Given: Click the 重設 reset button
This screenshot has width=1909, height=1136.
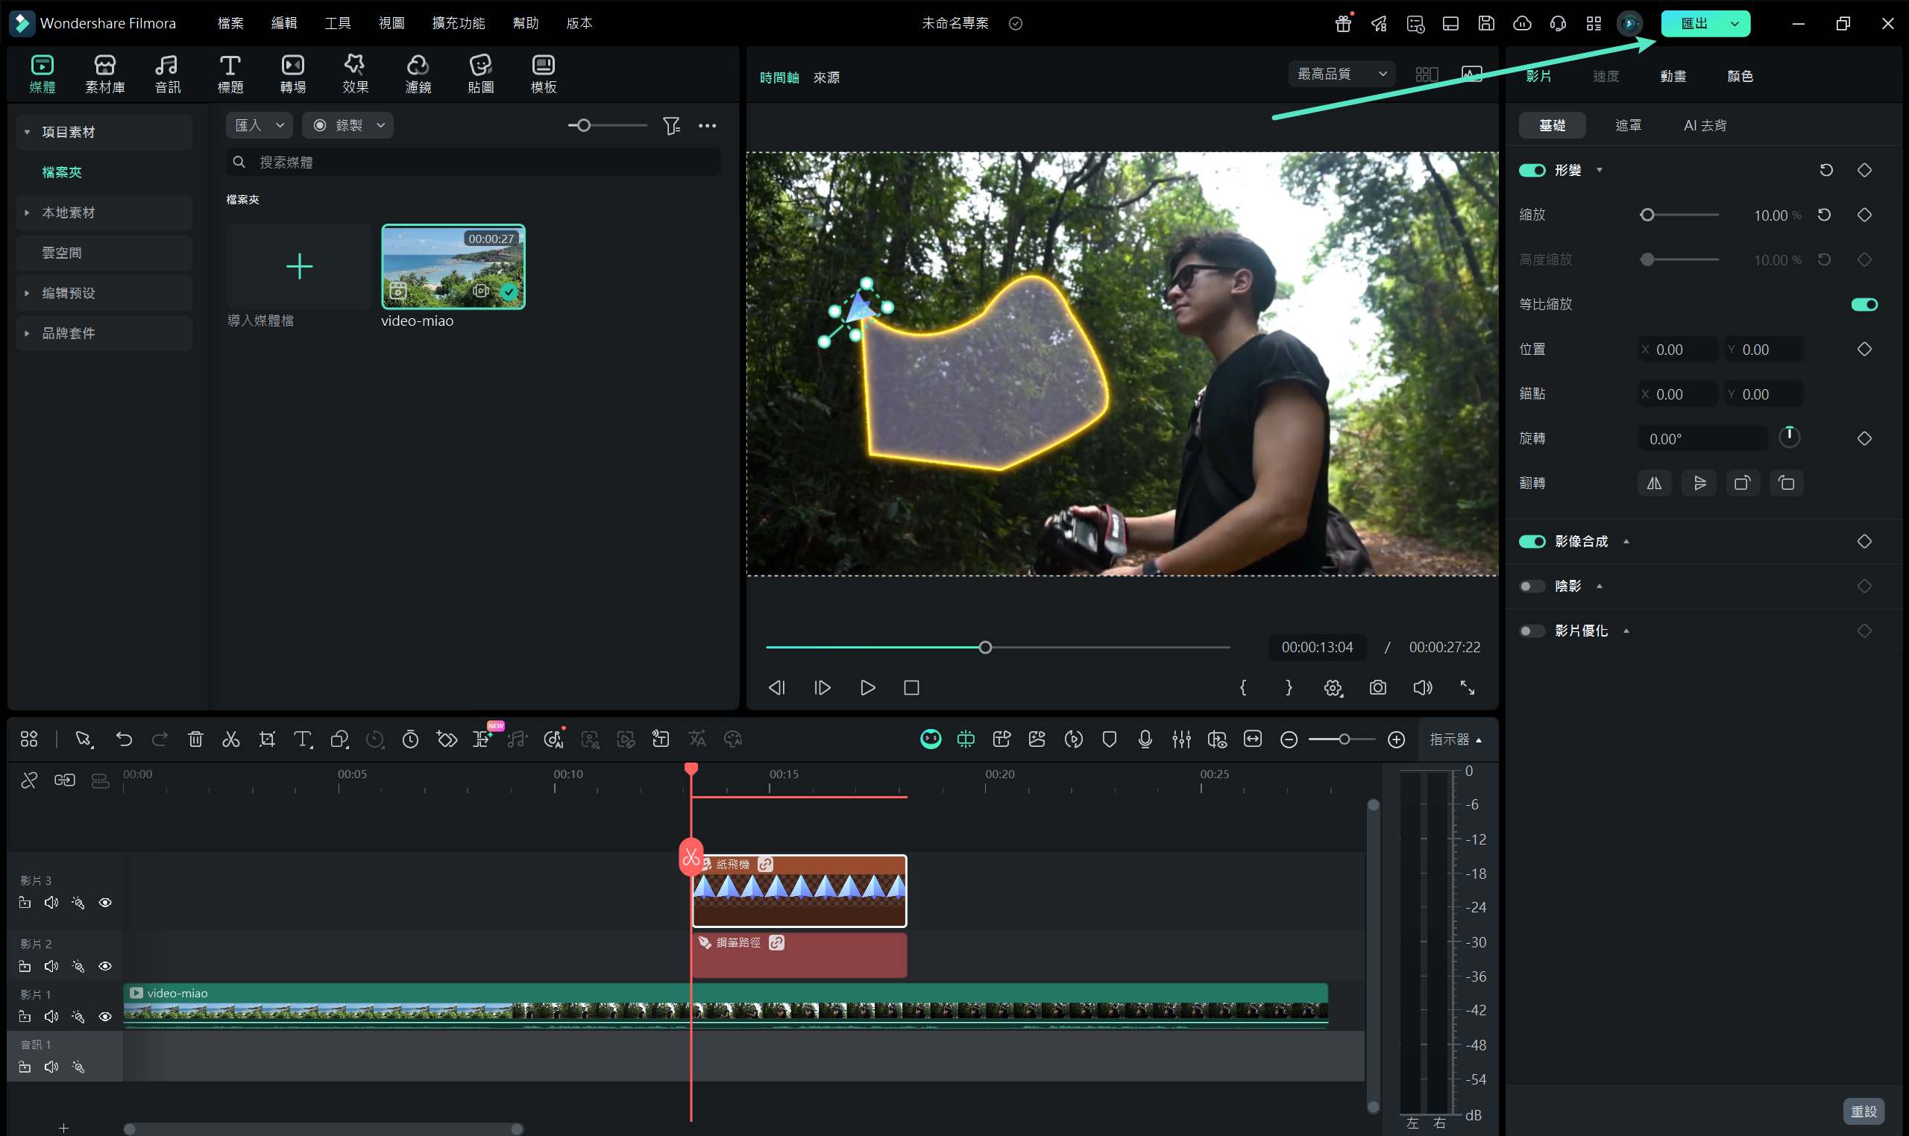Looking at the screenshot, I should point(1863,1111).
